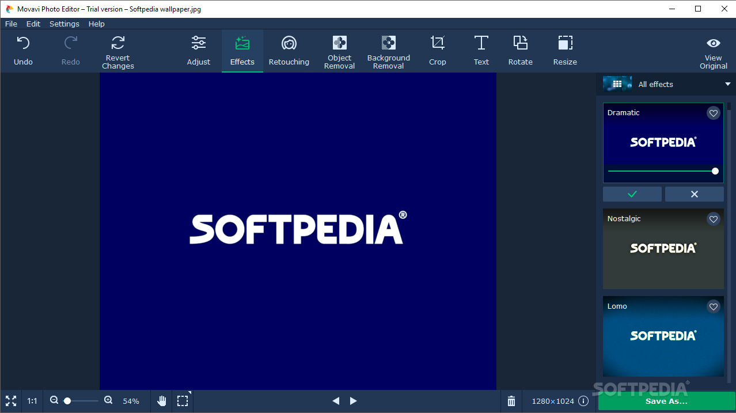Open the Text tool
This screenshot has height=413, width=736.
(481, 51)
